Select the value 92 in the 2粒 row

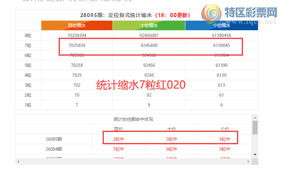coord(149,95)
